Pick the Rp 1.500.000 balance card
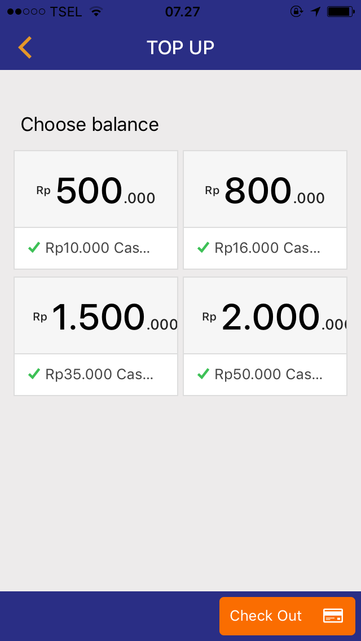Viewport: 361px width, 641px height. tap(96, 317)
